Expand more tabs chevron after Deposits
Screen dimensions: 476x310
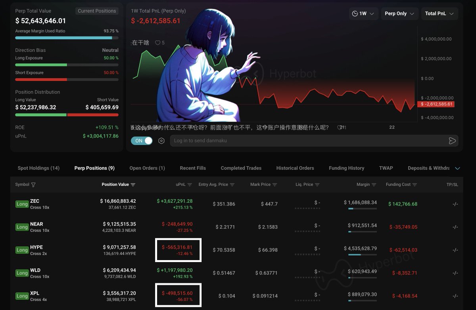click(x=457, y=168)
